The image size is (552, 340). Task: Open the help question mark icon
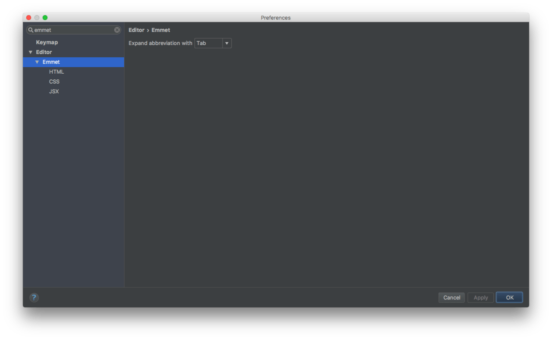pyautogui.click(x=34, y=297)
